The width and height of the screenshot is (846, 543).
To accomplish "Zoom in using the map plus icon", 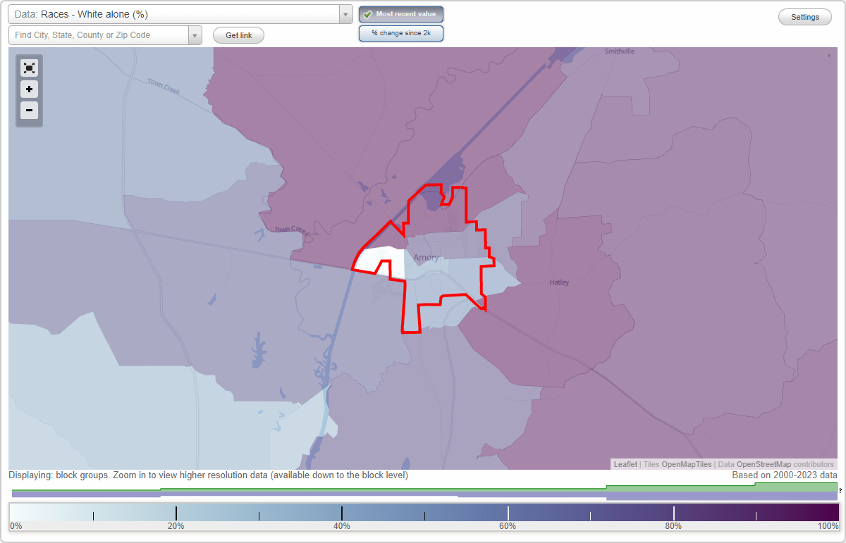I will coord(29,89).
